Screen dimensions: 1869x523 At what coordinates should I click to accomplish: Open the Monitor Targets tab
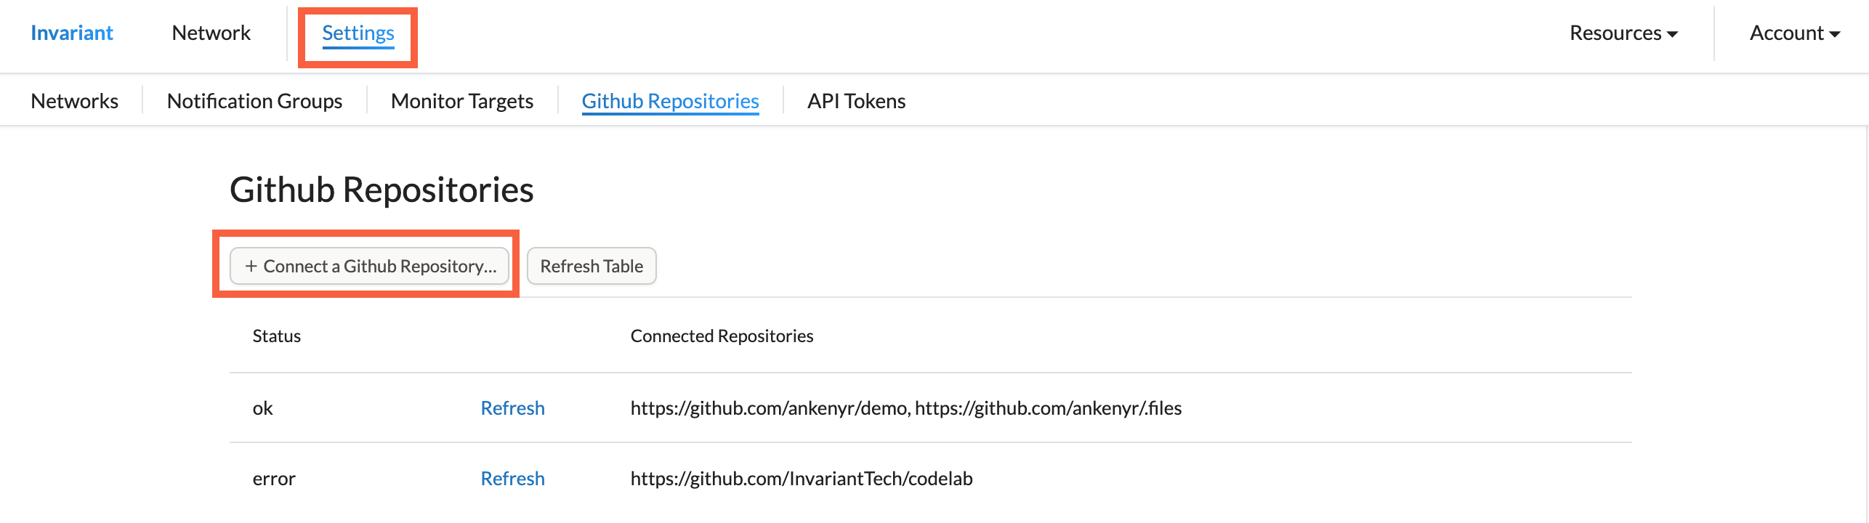pyautogui.click(x=462, y=101)
